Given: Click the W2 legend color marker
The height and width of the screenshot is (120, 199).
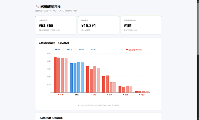Looking at the screenshot, I should pyautogui.click(x=68, y=50).
